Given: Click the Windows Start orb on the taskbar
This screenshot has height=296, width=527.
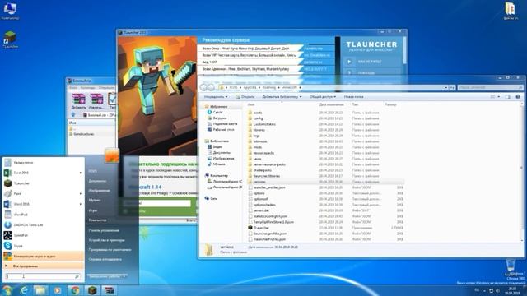Looking at the screenshot, I should point(7,290).
